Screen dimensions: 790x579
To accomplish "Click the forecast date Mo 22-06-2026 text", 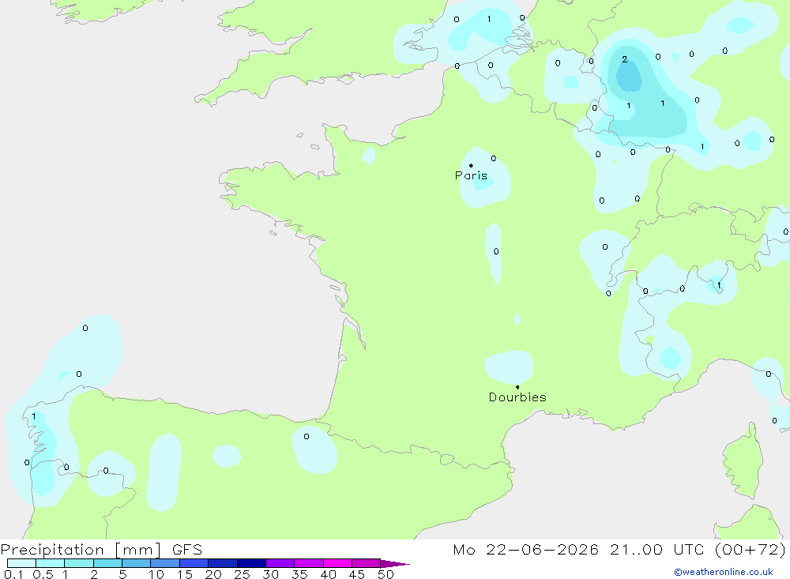I will click(526, 549).
